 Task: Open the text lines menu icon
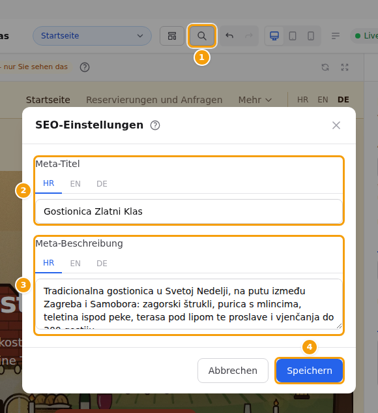tap(336, 36)
